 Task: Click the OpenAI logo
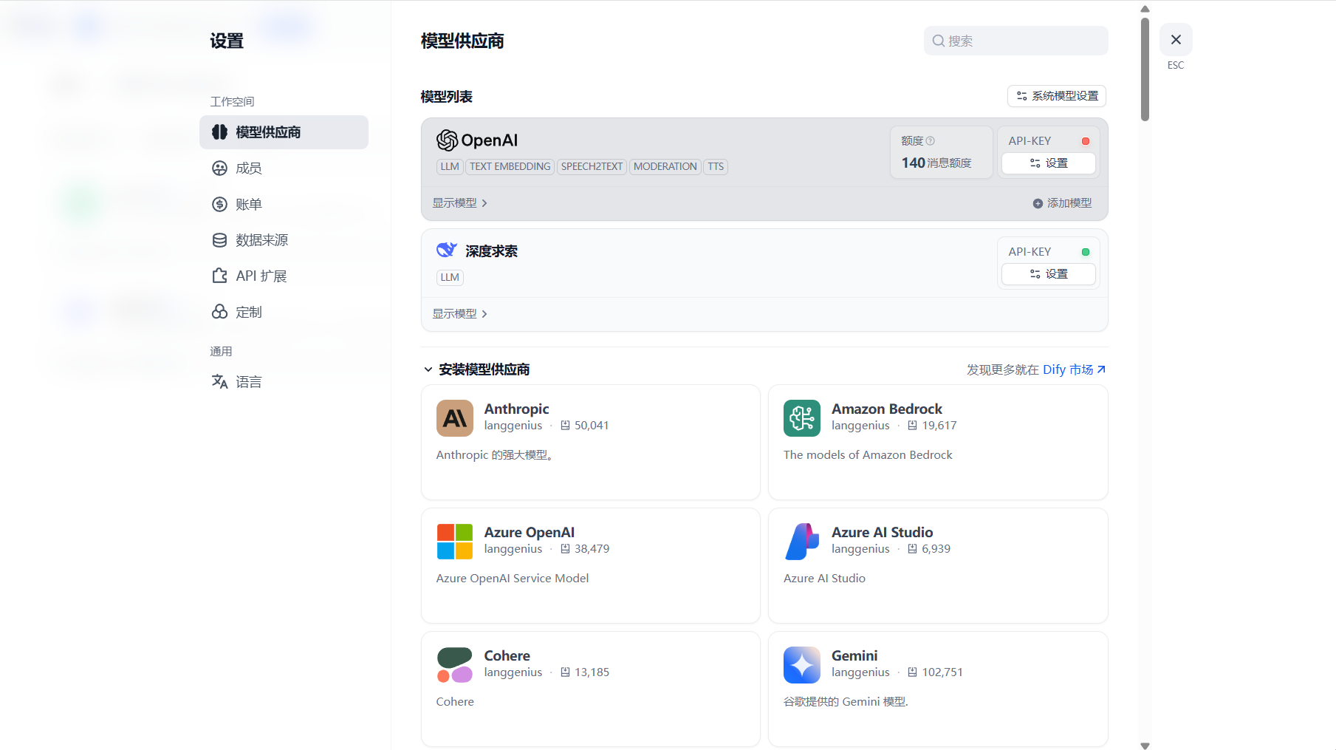coord(477,140)
